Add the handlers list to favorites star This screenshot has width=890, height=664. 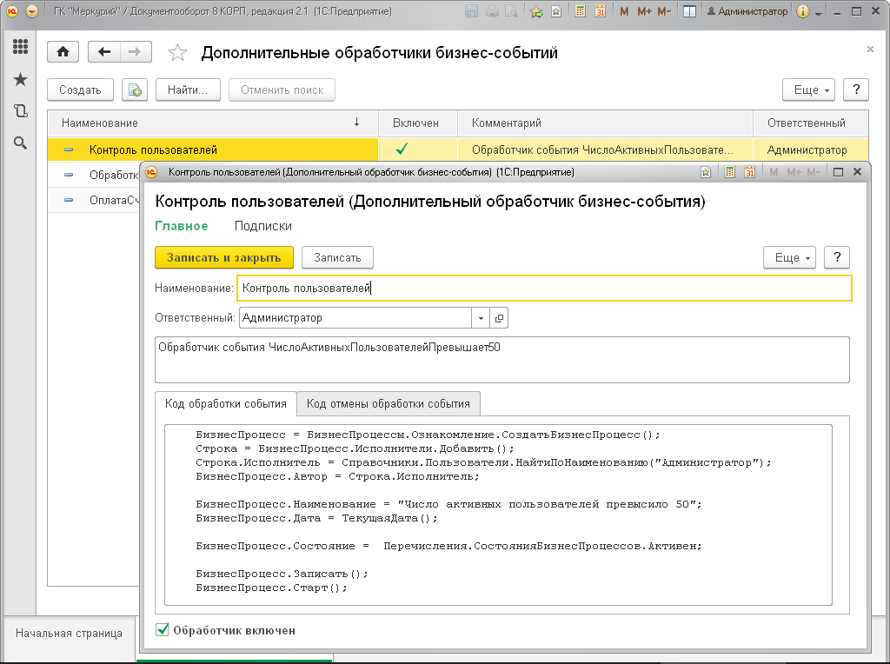pyautogui.click(x=177, y=53)
